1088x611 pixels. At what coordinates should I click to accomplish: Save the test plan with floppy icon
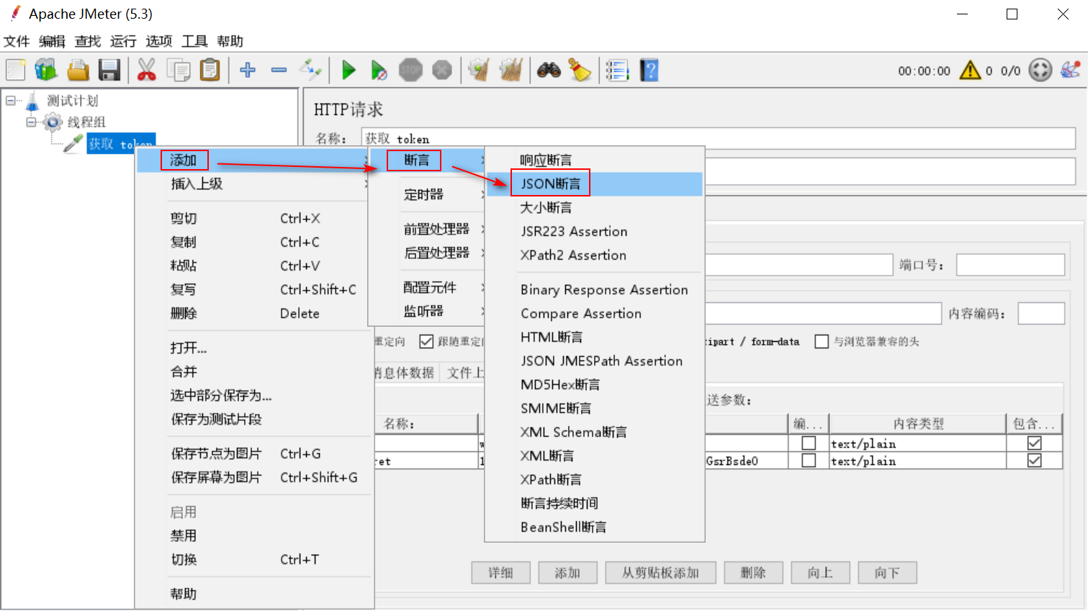point(109,70)
